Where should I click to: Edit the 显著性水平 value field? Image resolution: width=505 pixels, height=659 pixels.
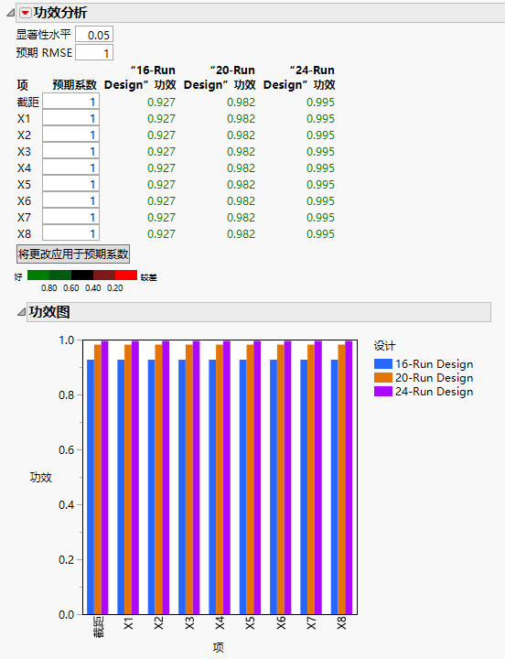pos(94,35)
